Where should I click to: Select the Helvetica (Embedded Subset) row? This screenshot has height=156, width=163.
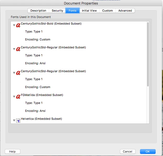41,119
